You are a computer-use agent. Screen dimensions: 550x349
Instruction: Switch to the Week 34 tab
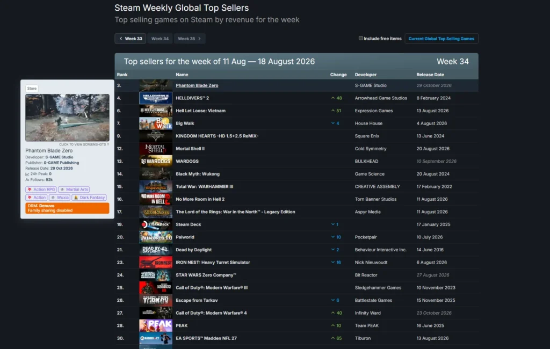(x=160, y=39)
